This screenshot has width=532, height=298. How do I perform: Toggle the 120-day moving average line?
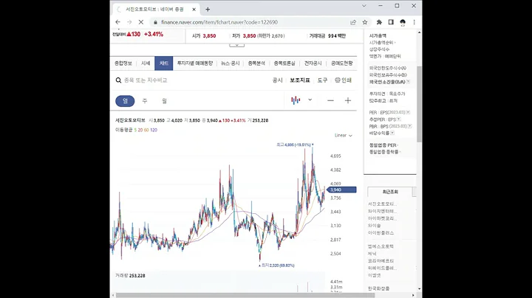[x=154, y=130]
